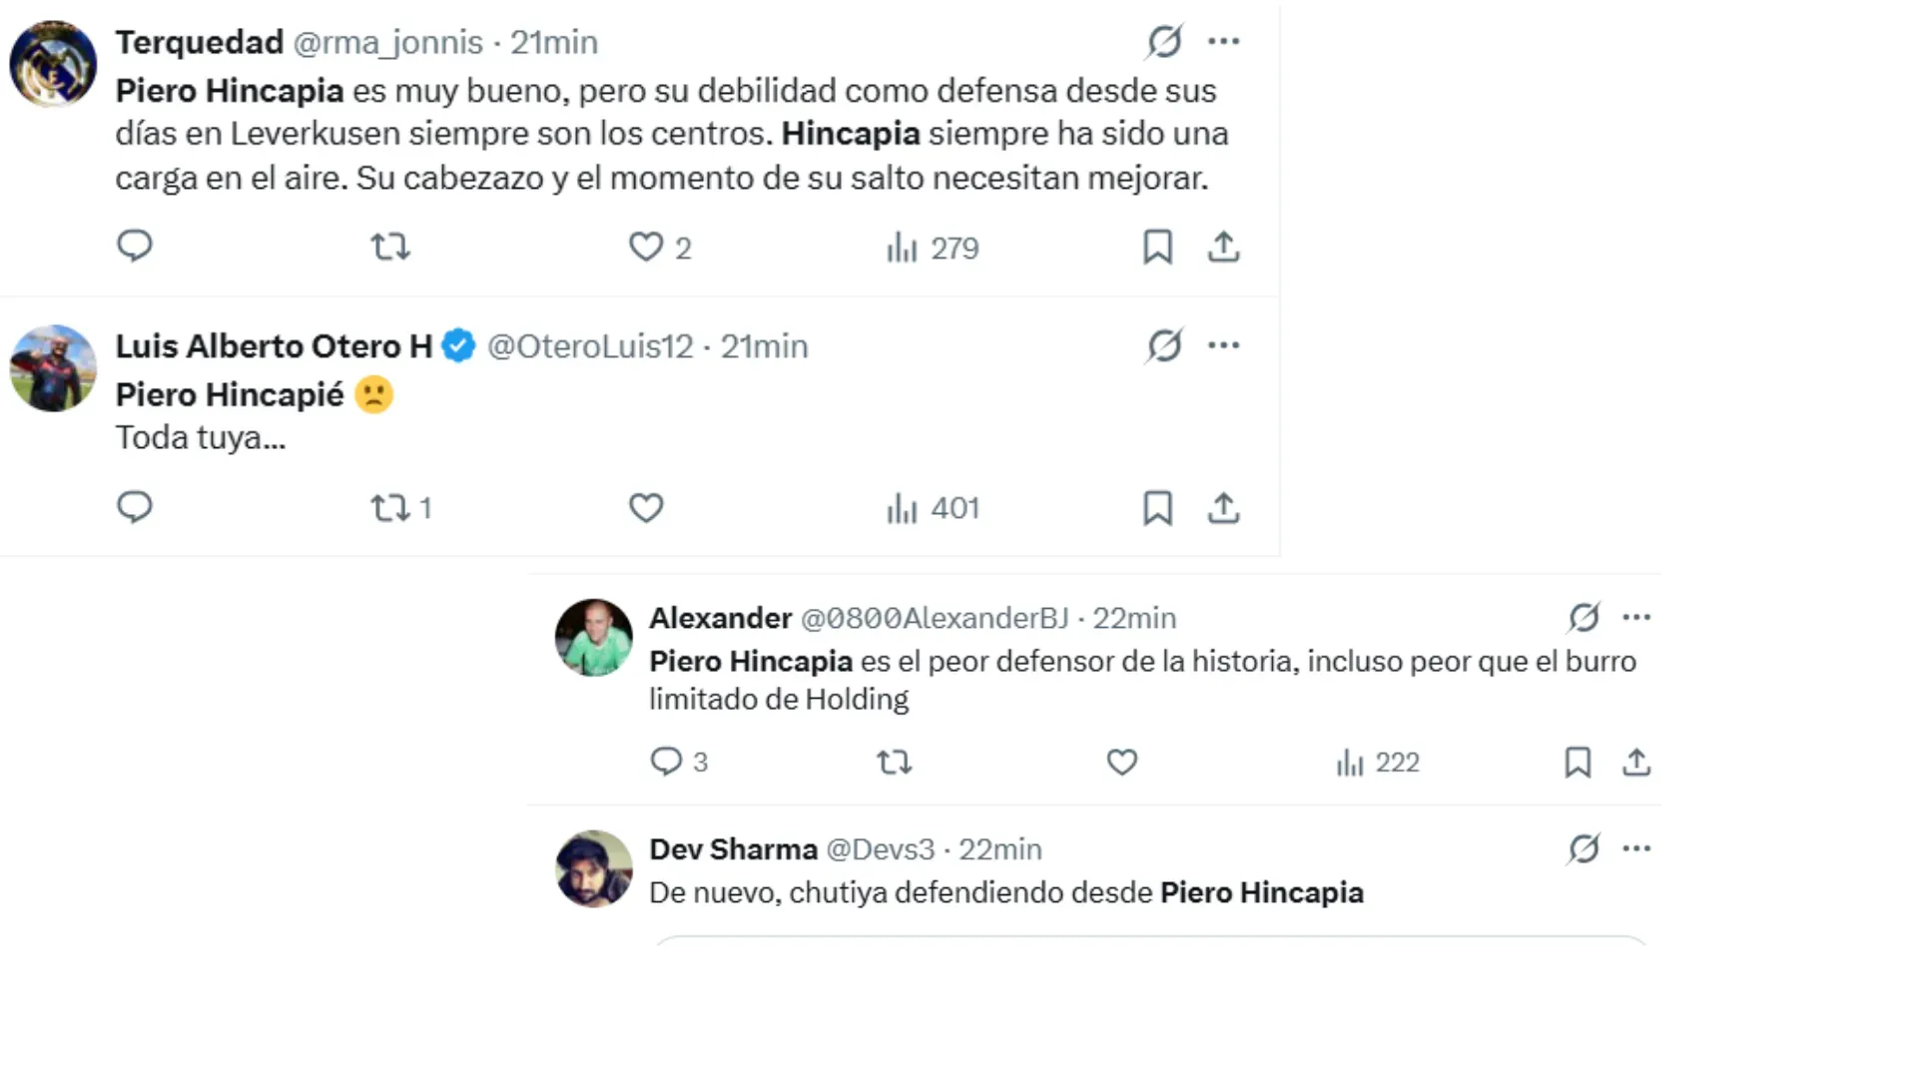Open the more options menu on Dev Sharma's tweet
1917x1078 pixels.
[x=1637, y=847]
